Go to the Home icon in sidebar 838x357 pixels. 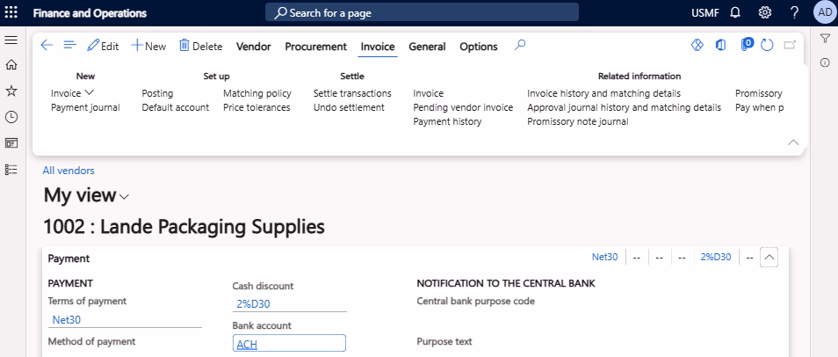tap(11, 65)
